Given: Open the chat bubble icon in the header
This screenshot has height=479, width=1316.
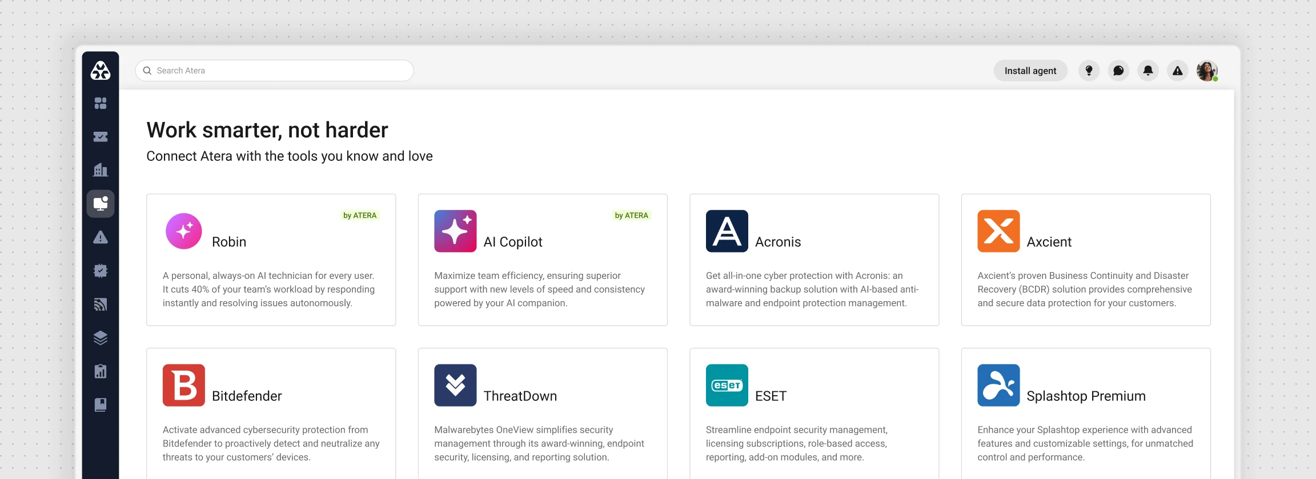Looking at the screenshot, I should (x=1119, y=71).
